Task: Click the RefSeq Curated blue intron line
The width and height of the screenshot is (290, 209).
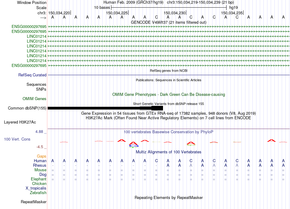Action: [x=169, y=75]
